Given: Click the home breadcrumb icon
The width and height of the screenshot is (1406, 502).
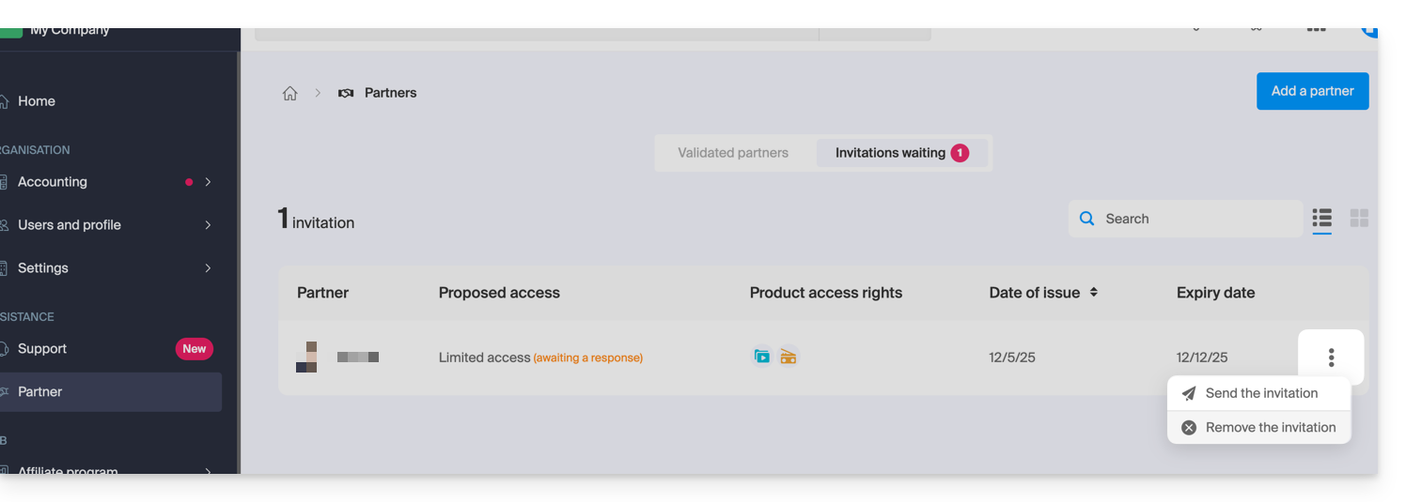Looking at the screenshot, I should tap(290, 93).
